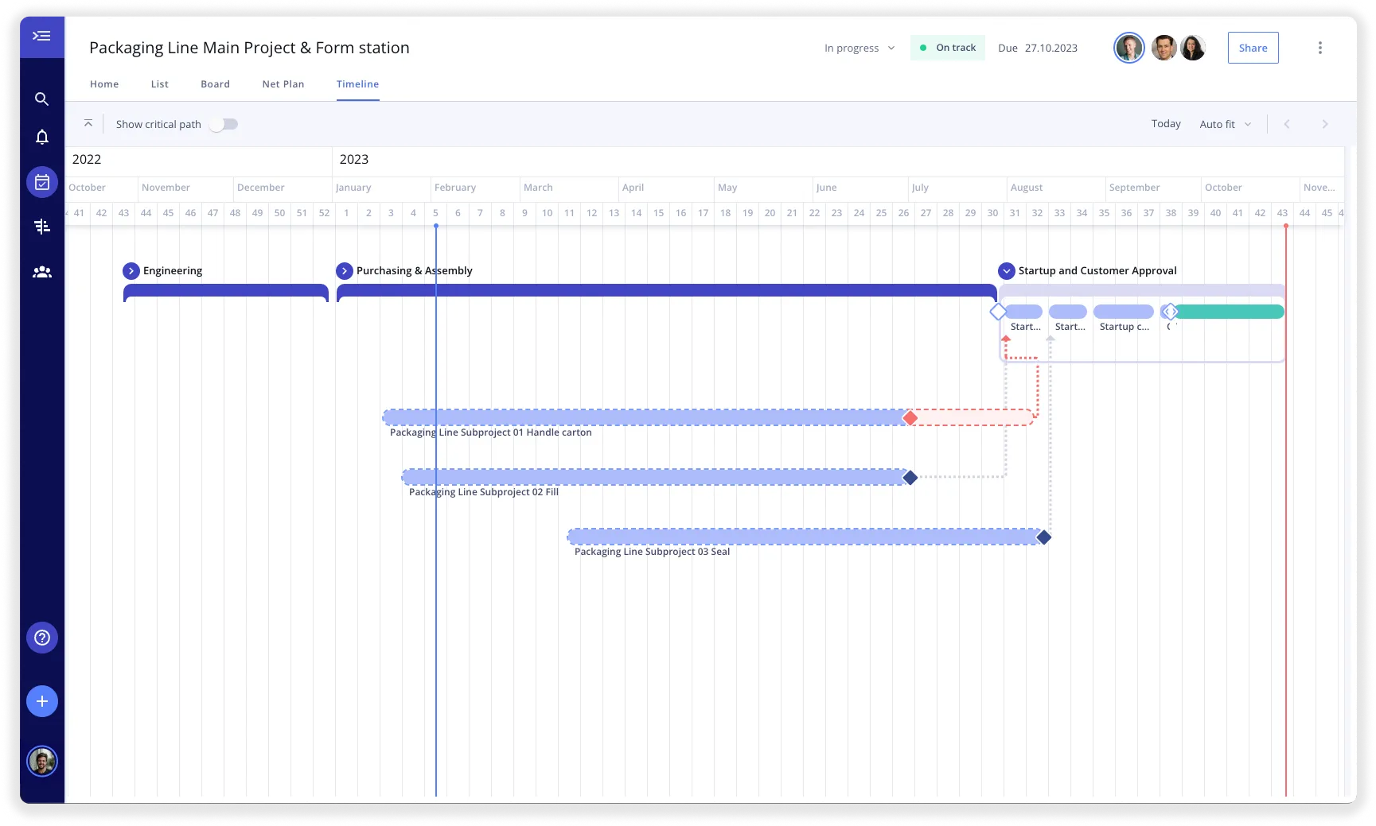The height and width of the screenshot is (826, 1376).
Task: Select the calendar icon in the sidebar
Action: coord(41,181)
